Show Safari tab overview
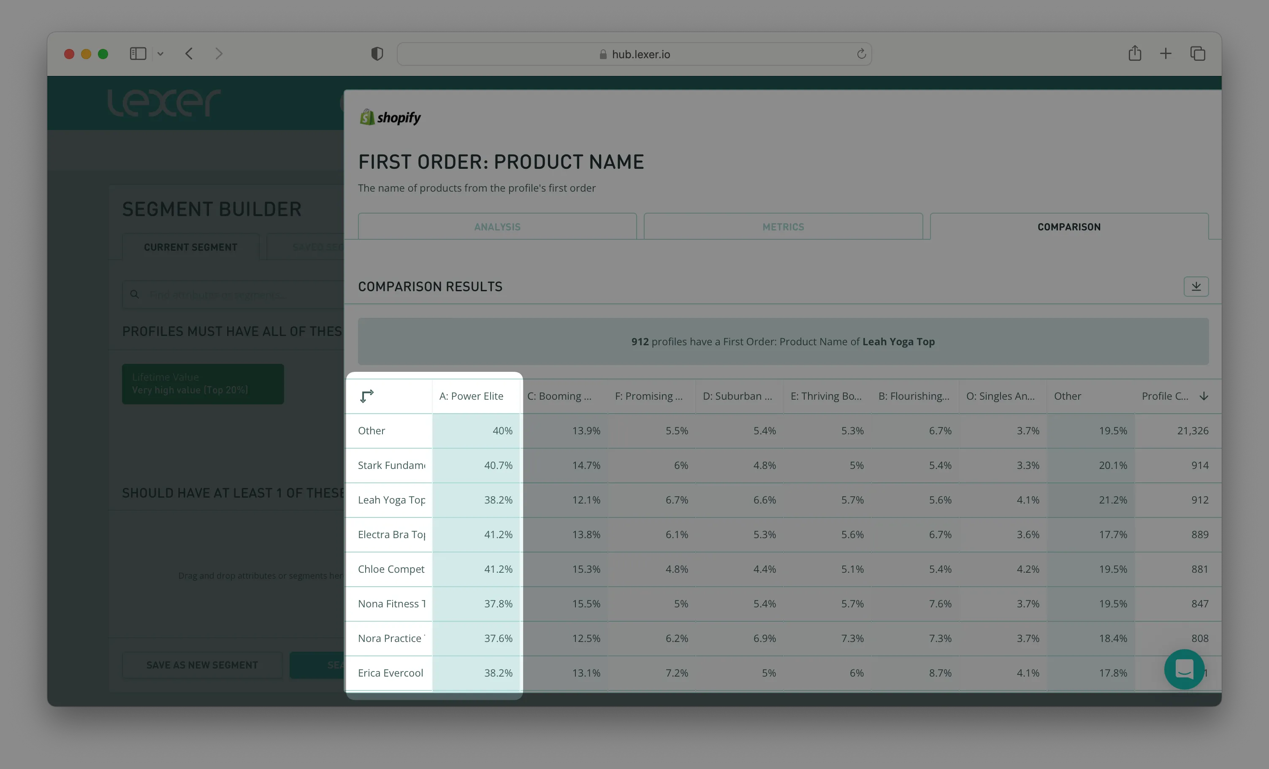 1197,54
